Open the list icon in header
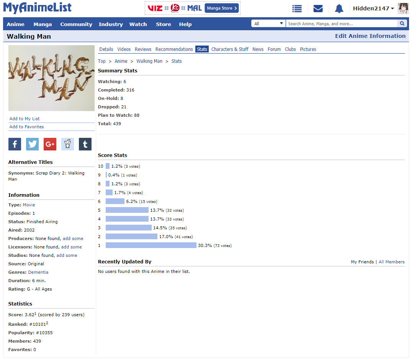Viewport: 414px width, 361px height. [297, 8]
